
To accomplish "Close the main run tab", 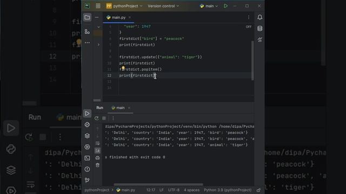I will pyautogui.click(x=129, y=108).
